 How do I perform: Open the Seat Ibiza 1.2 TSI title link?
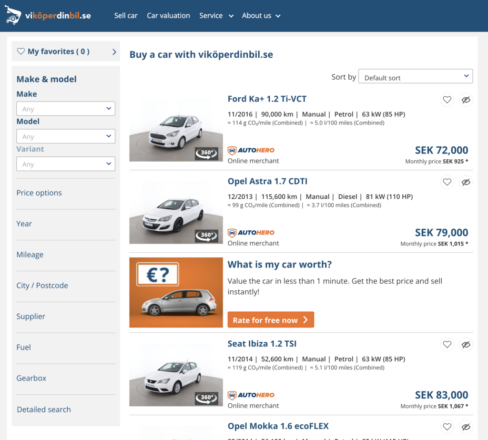tap(262, 344)
